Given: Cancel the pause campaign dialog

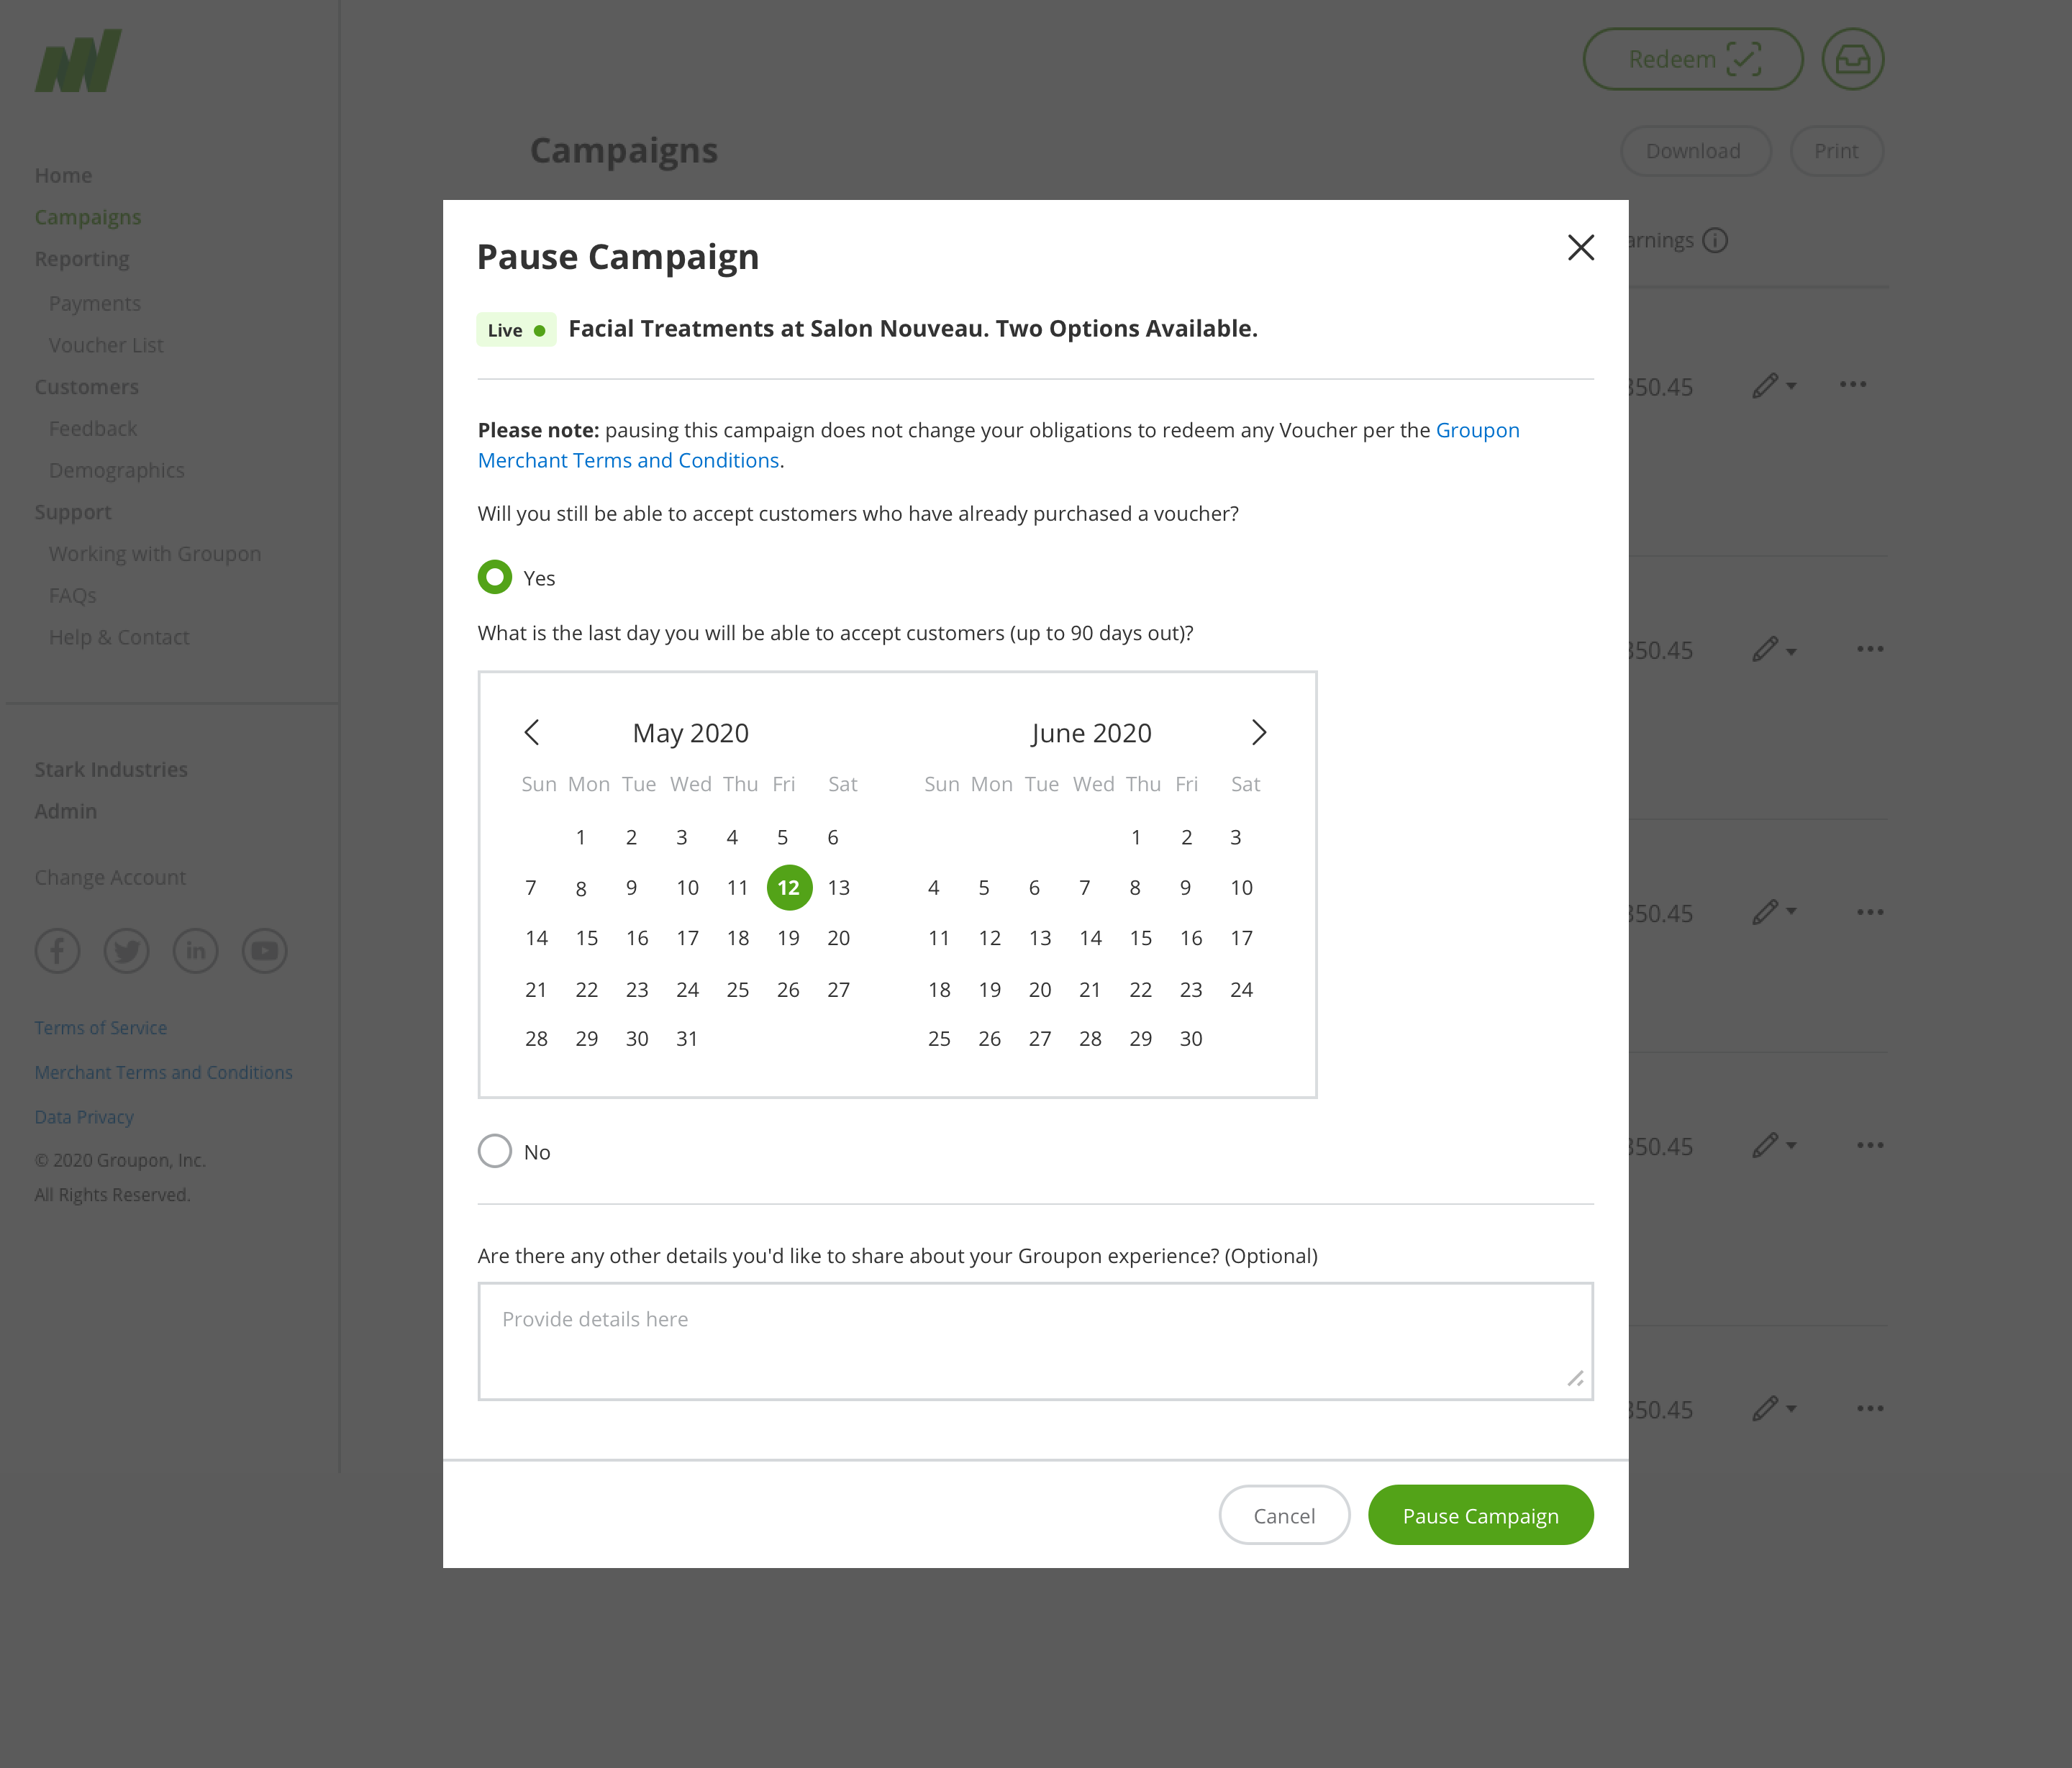Looking at the screenshot, I should 1284,1516.
